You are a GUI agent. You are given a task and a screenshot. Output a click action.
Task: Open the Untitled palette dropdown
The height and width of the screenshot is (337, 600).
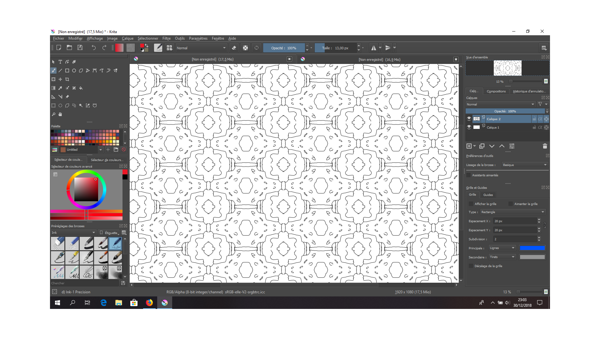[82, 149]
